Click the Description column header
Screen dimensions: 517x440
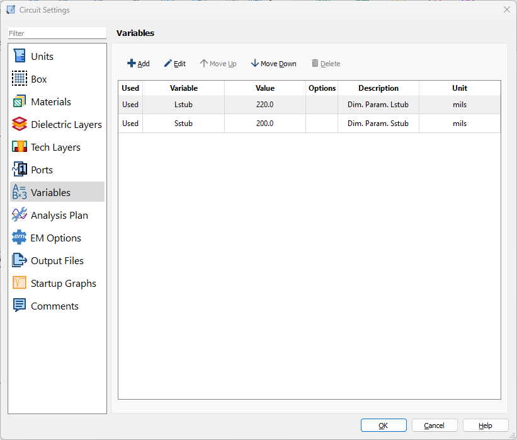(378, 88)
